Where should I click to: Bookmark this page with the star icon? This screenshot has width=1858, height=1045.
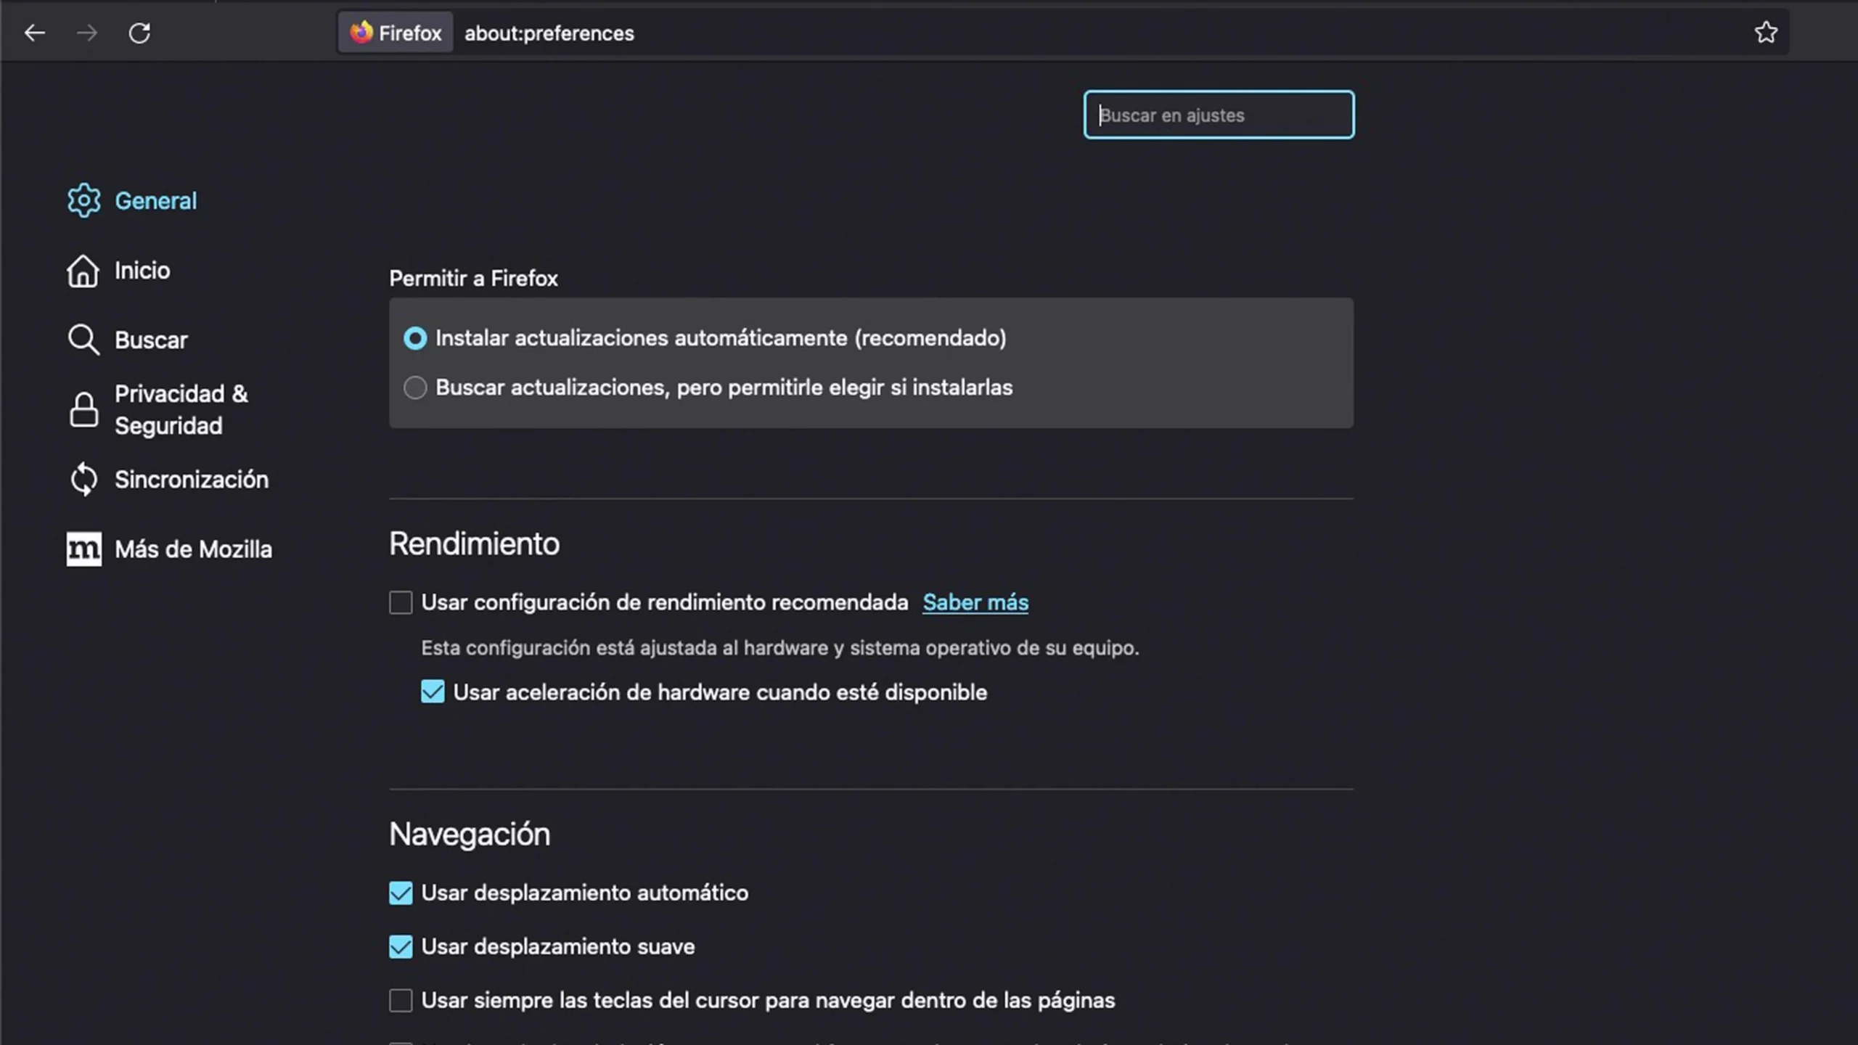tap(1767, 33)
